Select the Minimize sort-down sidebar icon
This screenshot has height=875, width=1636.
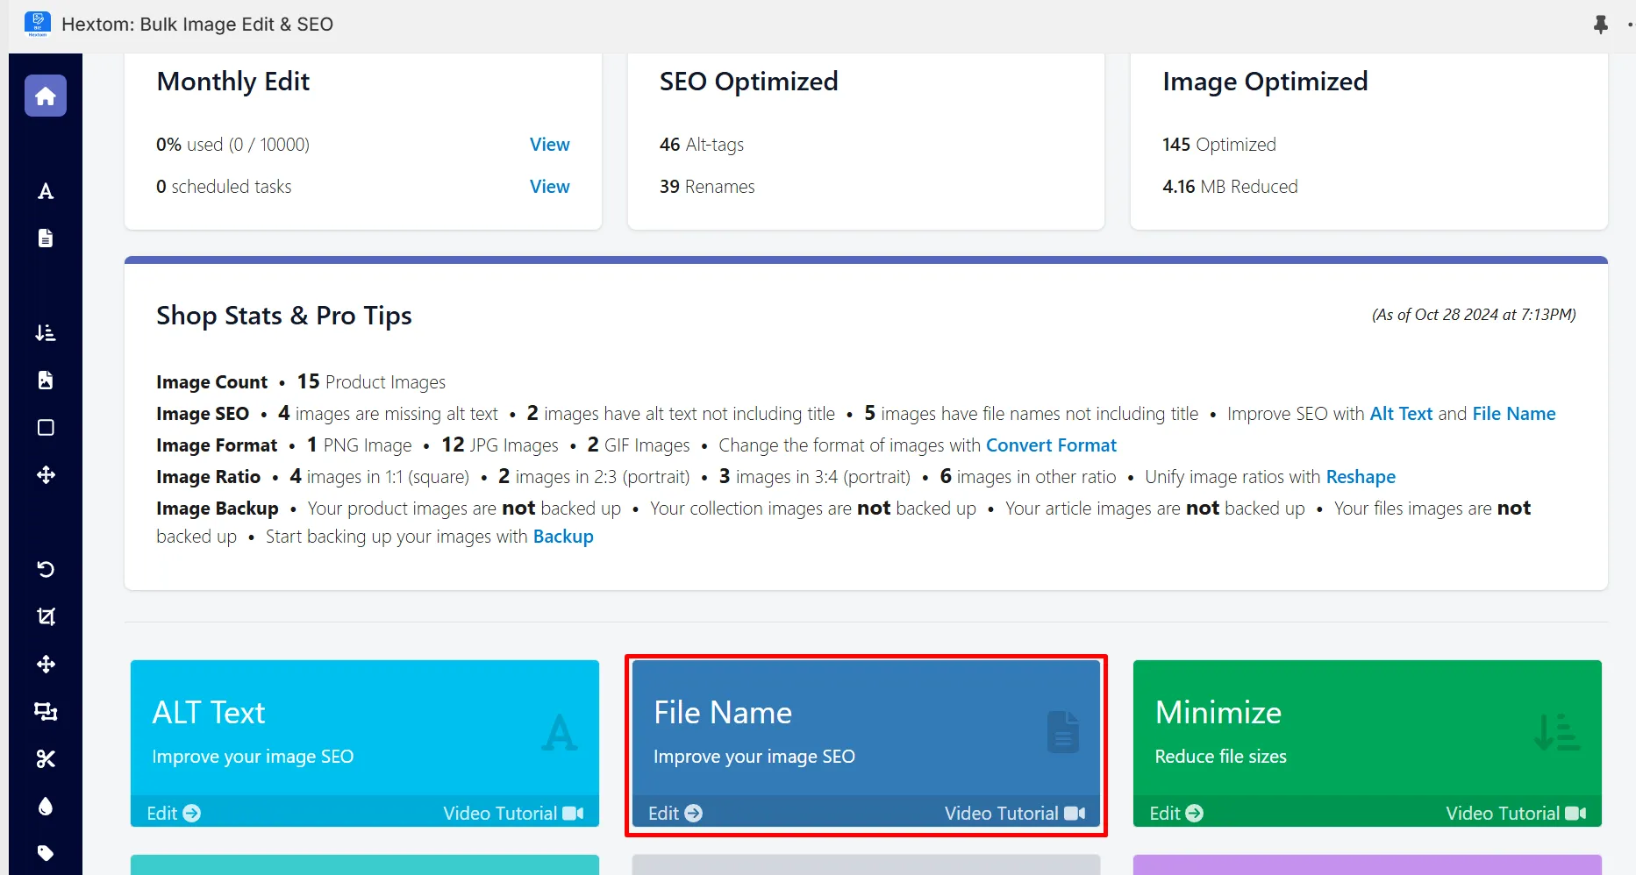(x=46, y=333)
